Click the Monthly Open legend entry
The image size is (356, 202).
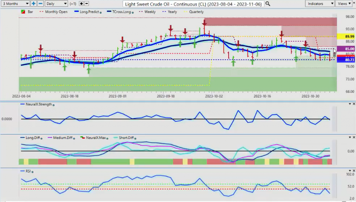pyautogui.click(x=54, y=12)
